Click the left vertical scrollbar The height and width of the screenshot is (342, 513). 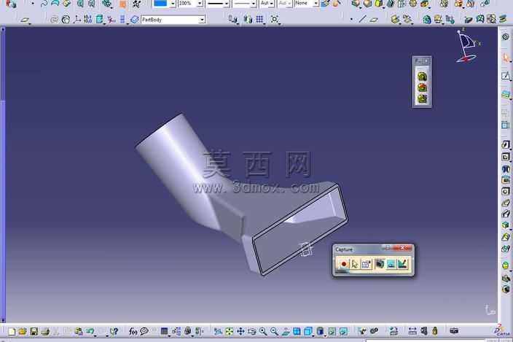point(3,175)
